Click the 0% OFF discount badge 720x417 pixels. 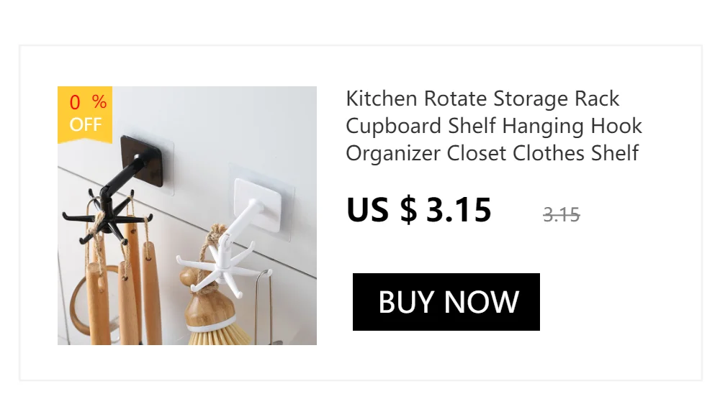click(x=85, y=114)
